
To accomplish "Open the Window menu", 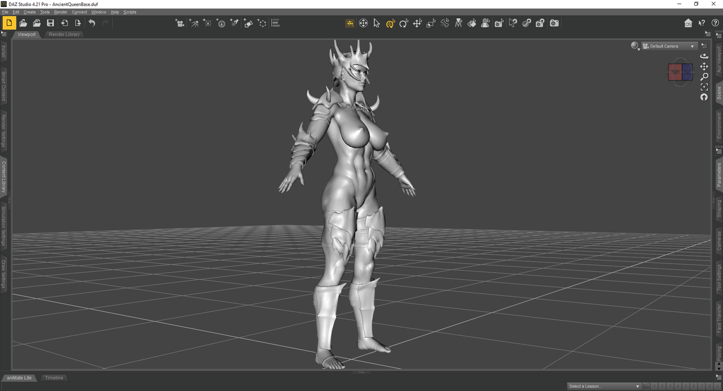I will coord(99,12).
